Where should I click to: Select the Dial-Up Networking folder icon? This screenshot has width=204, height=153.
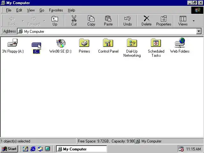coord(132,42)
